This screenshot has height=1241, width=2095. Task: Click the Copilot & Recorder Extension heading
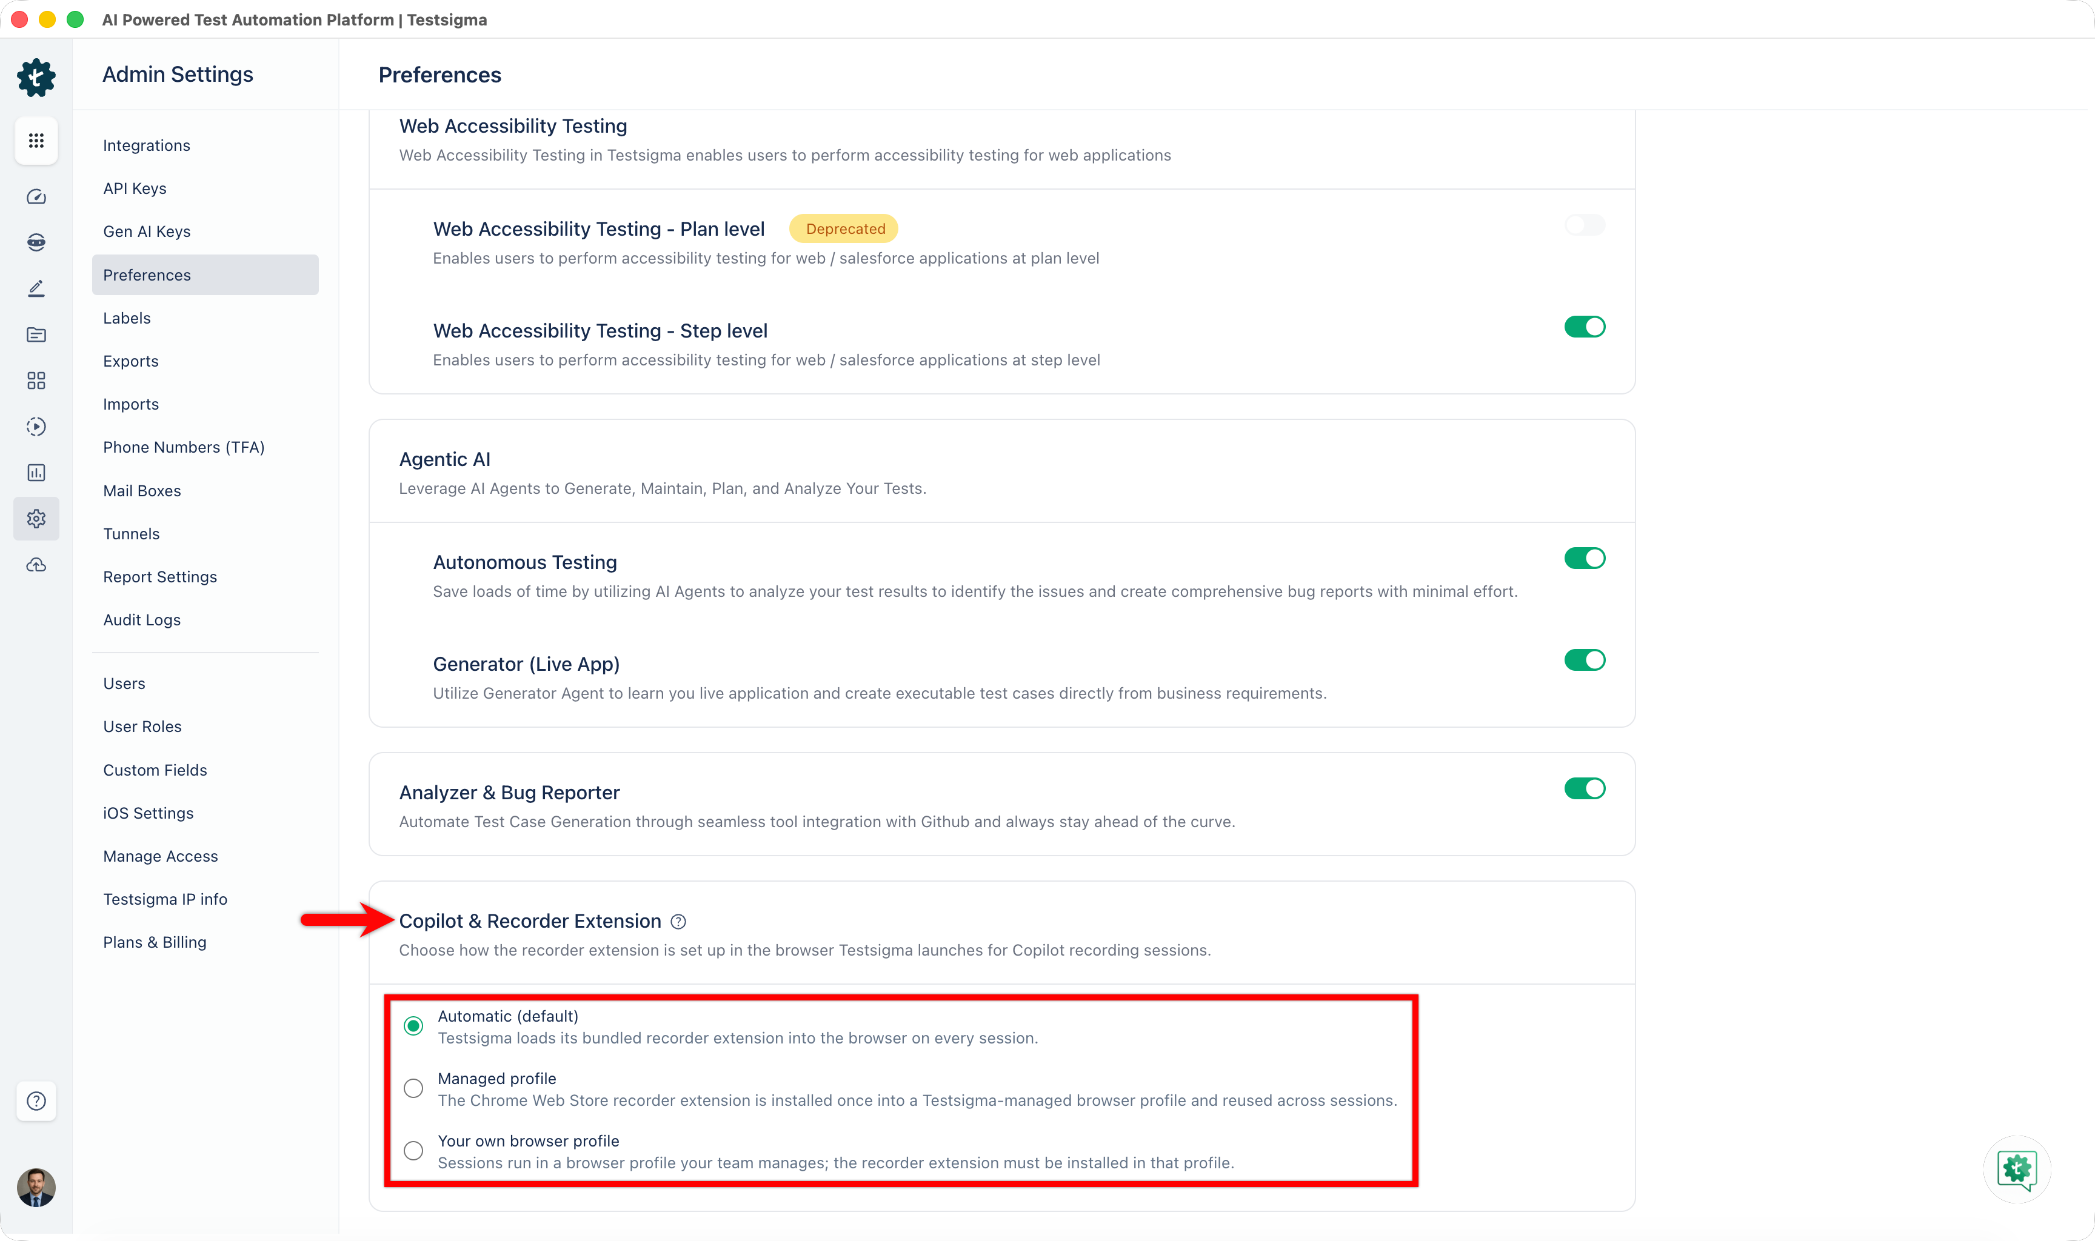530,922
